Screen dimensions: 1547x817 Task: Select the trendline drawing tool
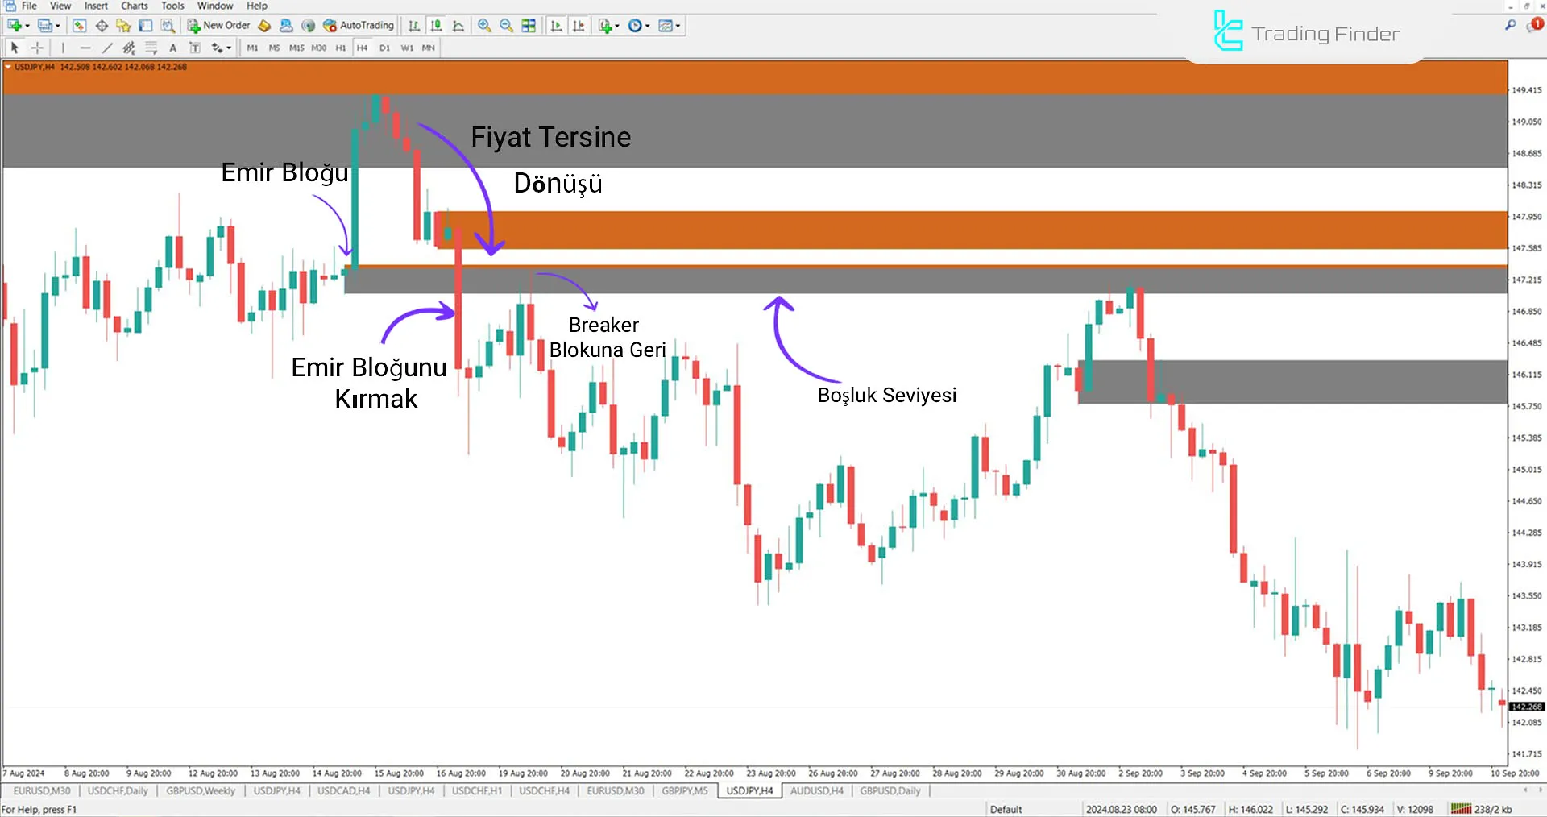(107, 48)
